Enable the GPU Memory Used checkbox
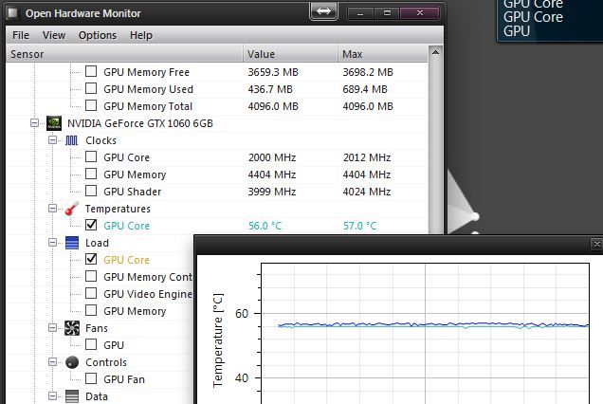The image size is (603, 404). 91,88
